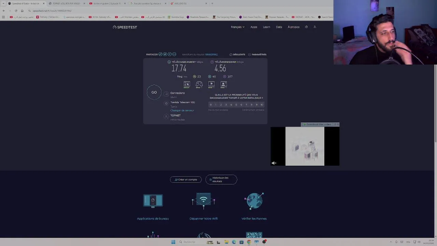437x246 pixels.
Task: Rate recommendation as 8
Action: pos(252,105)
